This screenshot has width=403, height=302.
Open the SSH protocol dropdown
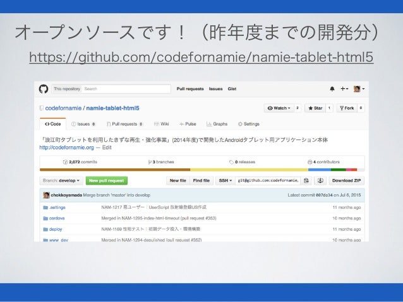tap(225, 181)
